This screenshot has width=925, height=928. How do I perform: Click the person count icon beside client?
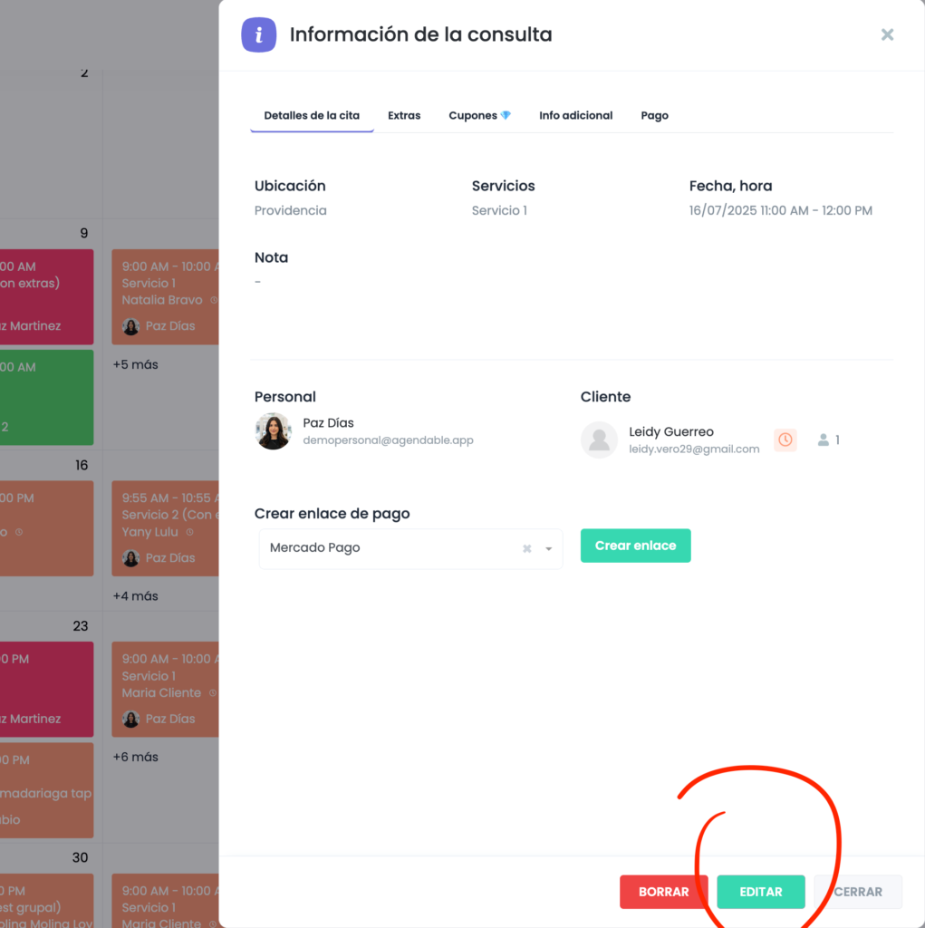point(824,440)
